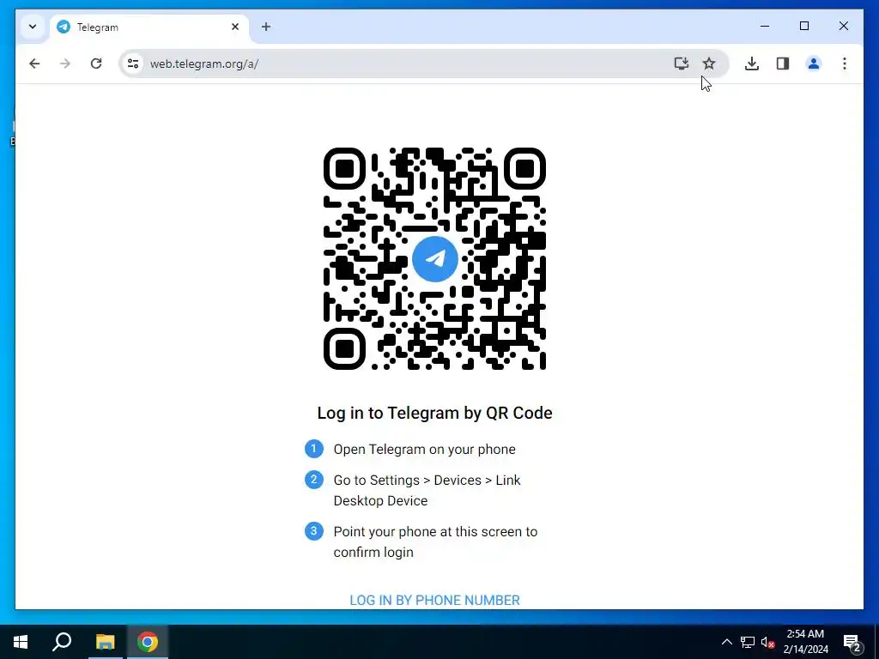Open Chrome three-dot menu
The height and width of the screenshot is (659, 879).
[x=845, y=63]
